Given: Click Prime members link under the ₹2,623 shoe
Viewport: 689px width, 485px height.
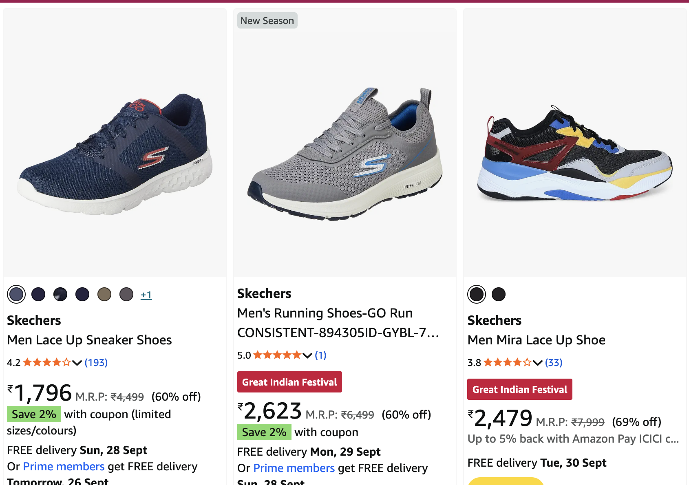Looking at the screenshot, I should tap(294, 468).
